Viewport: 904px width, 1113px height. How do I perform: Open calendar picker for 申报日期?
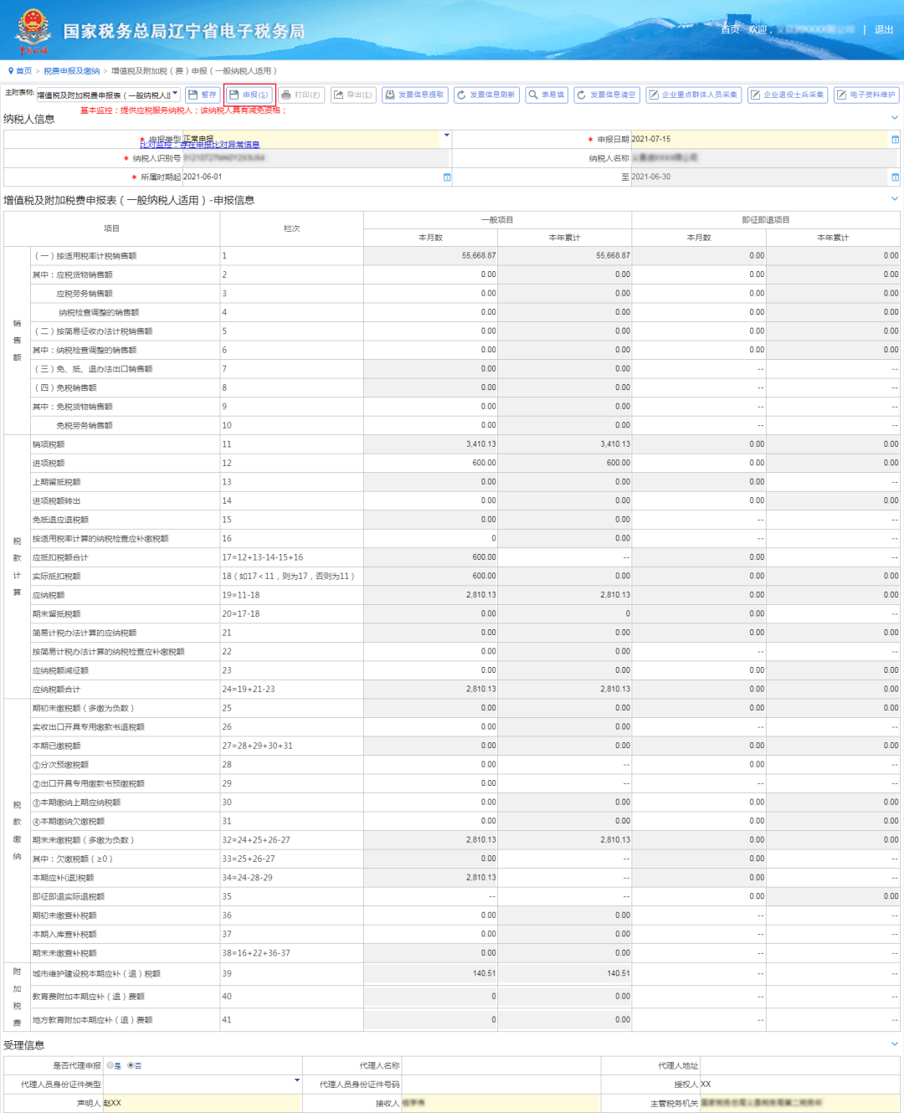pos(895,140)
